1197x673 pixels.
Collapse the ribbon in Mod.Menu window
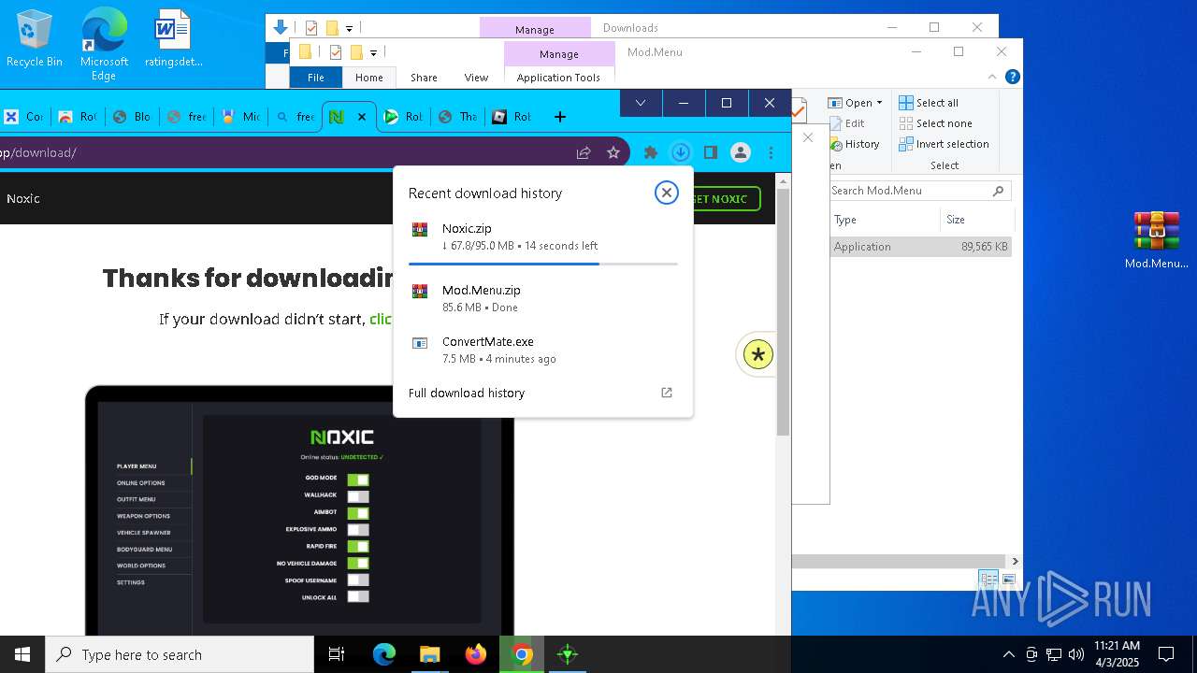[992, 77]
